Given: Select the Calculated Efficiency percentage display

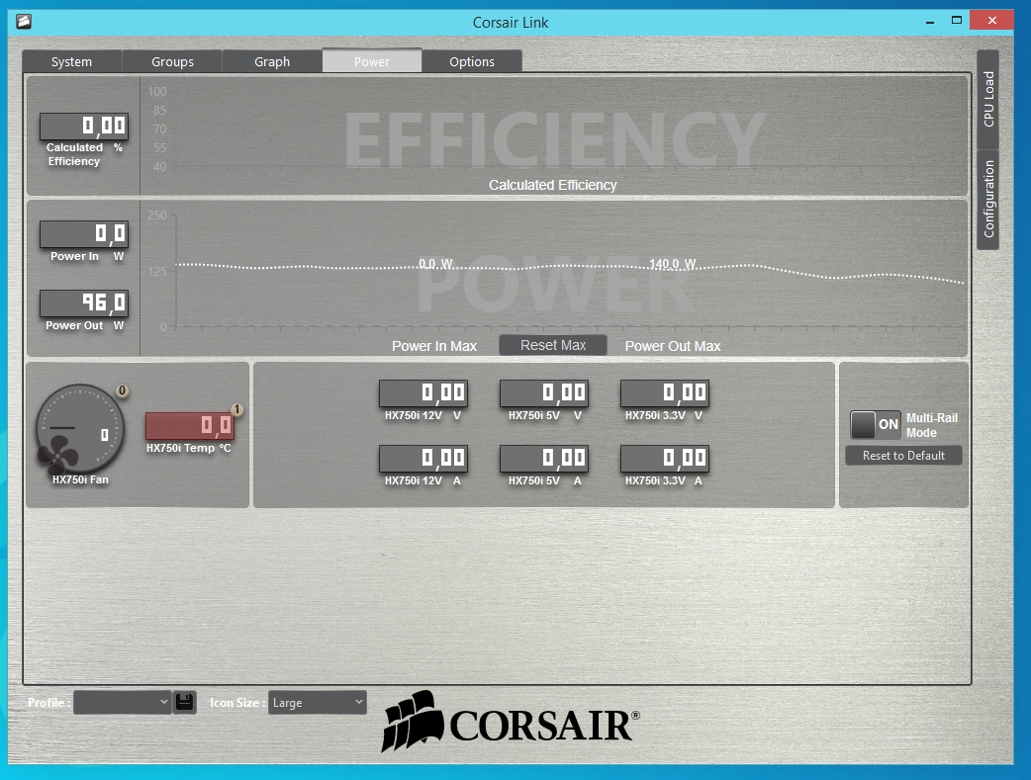Looking at the screenshot, I should click(83, 127).
